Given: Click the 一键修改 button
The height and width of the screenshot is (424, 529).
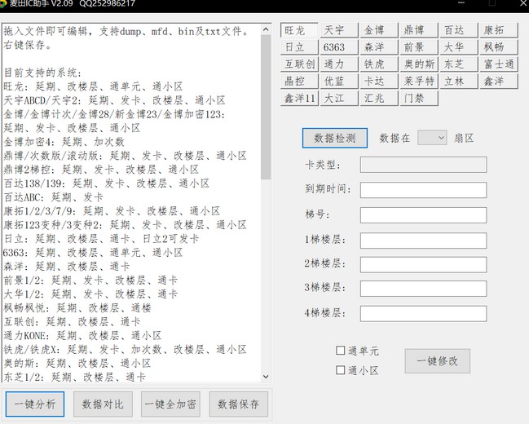Looking at the screenshot, I should [437, 361].
